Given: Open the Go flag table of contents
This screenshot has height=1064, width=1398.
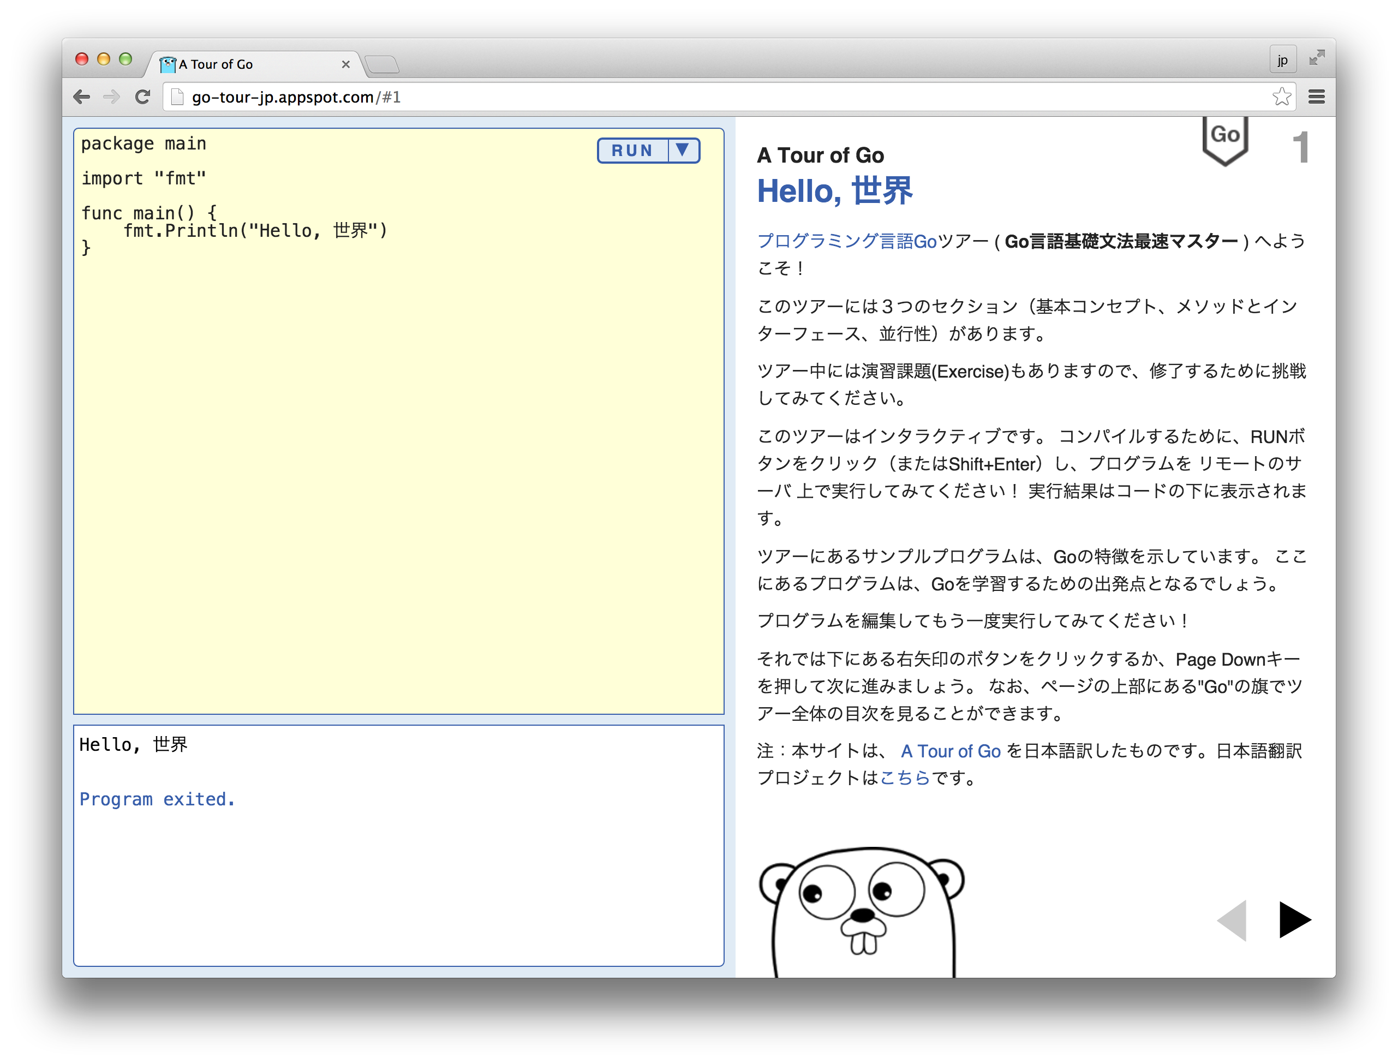Looking at the screenshot, I should click(x=1224, y=140).
